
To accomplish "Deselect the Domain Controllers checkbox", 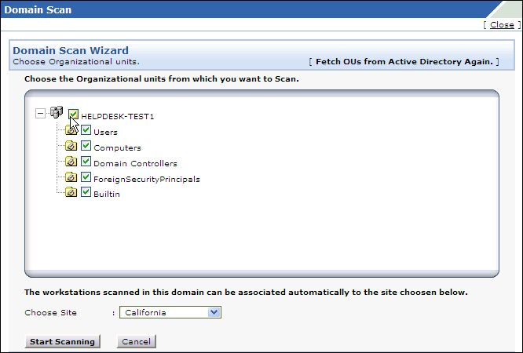I will click(86, 162).
